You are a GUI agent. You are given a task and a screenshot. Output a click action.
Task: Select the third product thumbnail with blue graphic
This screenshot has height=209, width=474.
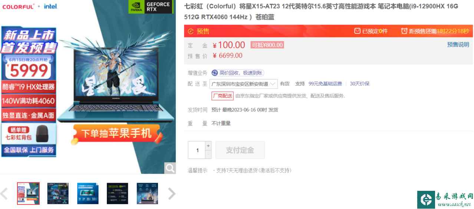[x=88, y=193]
